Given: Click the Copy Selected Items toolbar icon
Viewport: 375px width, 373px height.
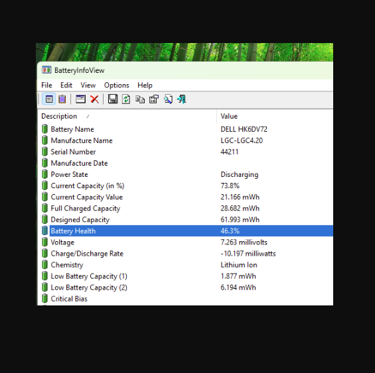Looking at the screenshot, I should (x=140, y=99).
